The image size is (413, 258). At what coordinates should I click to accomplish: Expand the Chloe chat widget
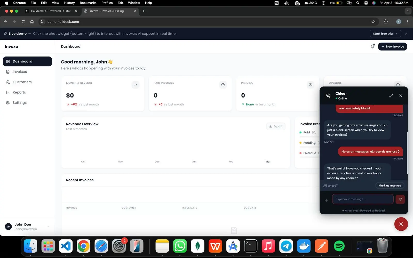tap(391, 96)
